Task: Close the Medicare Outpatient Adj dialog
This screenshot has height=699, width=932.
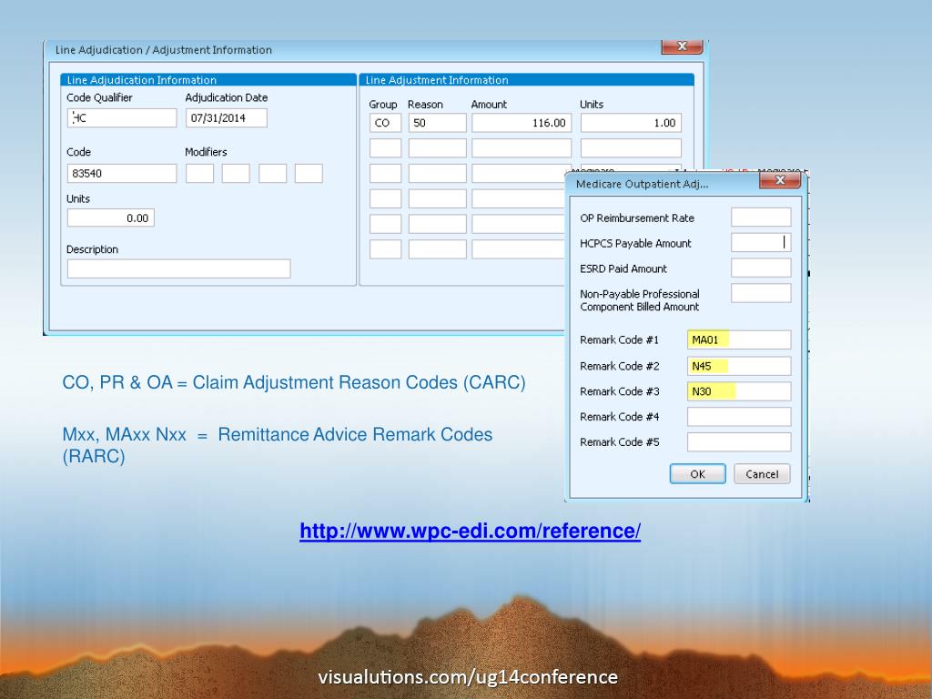Action: [x=779, y=181]
